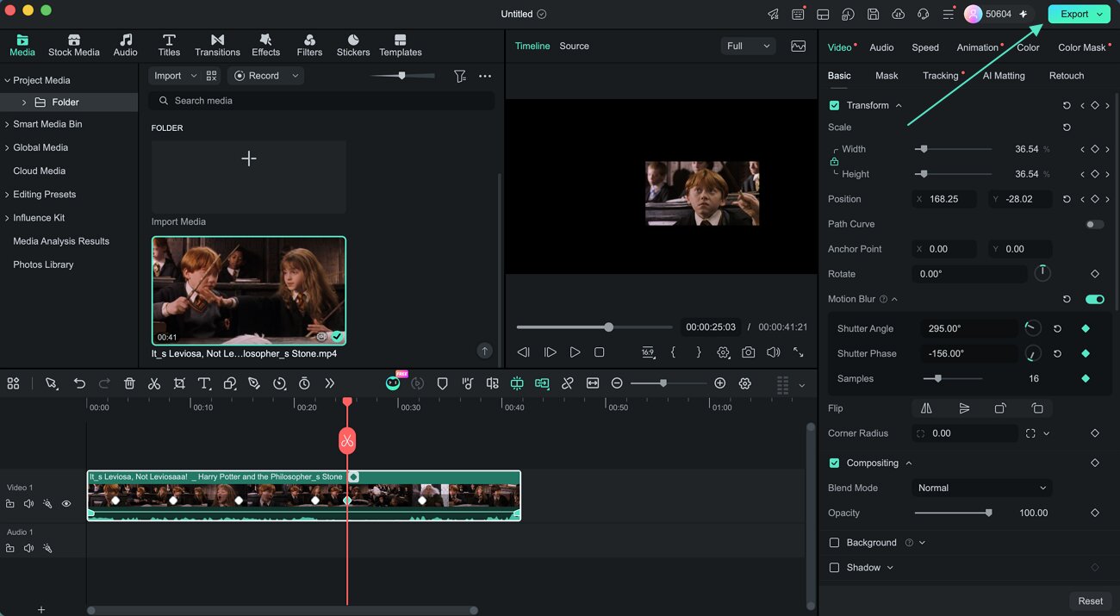Viewport: 1120px width, 616px height.
Task: Mute the Video 1 track speaker icon
Action: 28,504
